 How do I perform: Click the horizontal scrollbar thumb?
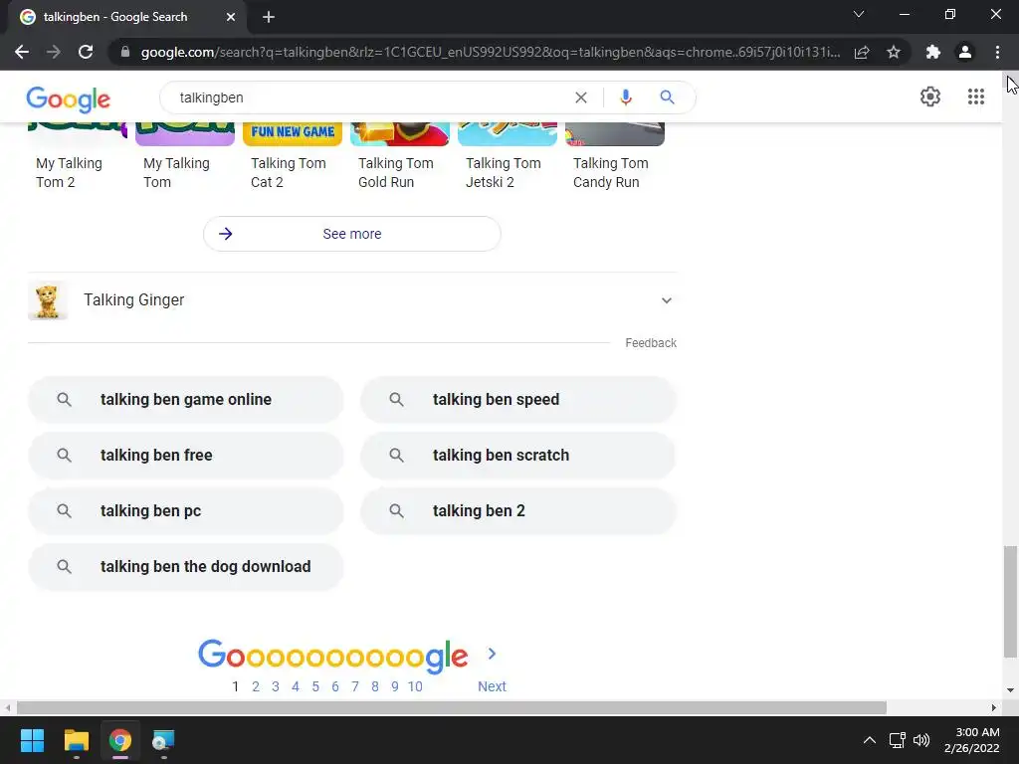pos(452,707)
